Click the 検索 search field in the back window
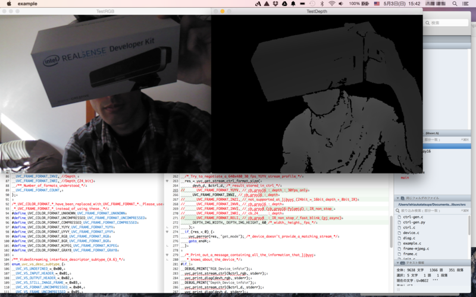 [446, 23]
